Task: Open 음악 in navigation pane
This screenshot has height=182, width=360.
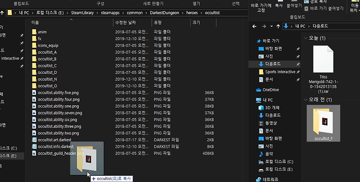Action: [x=266, y=154]
